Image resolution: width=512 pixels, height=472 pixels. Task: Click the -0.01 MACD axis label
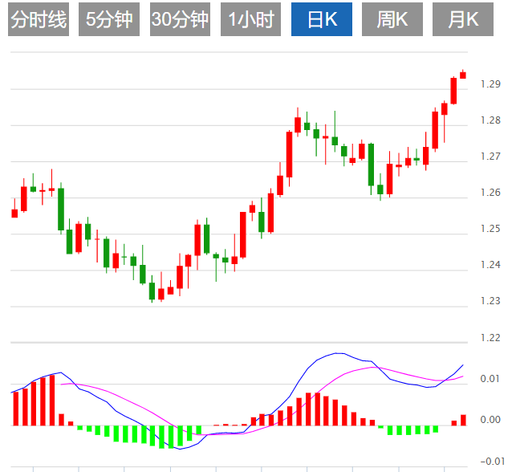pyautogui.click(x=493, y=462)
